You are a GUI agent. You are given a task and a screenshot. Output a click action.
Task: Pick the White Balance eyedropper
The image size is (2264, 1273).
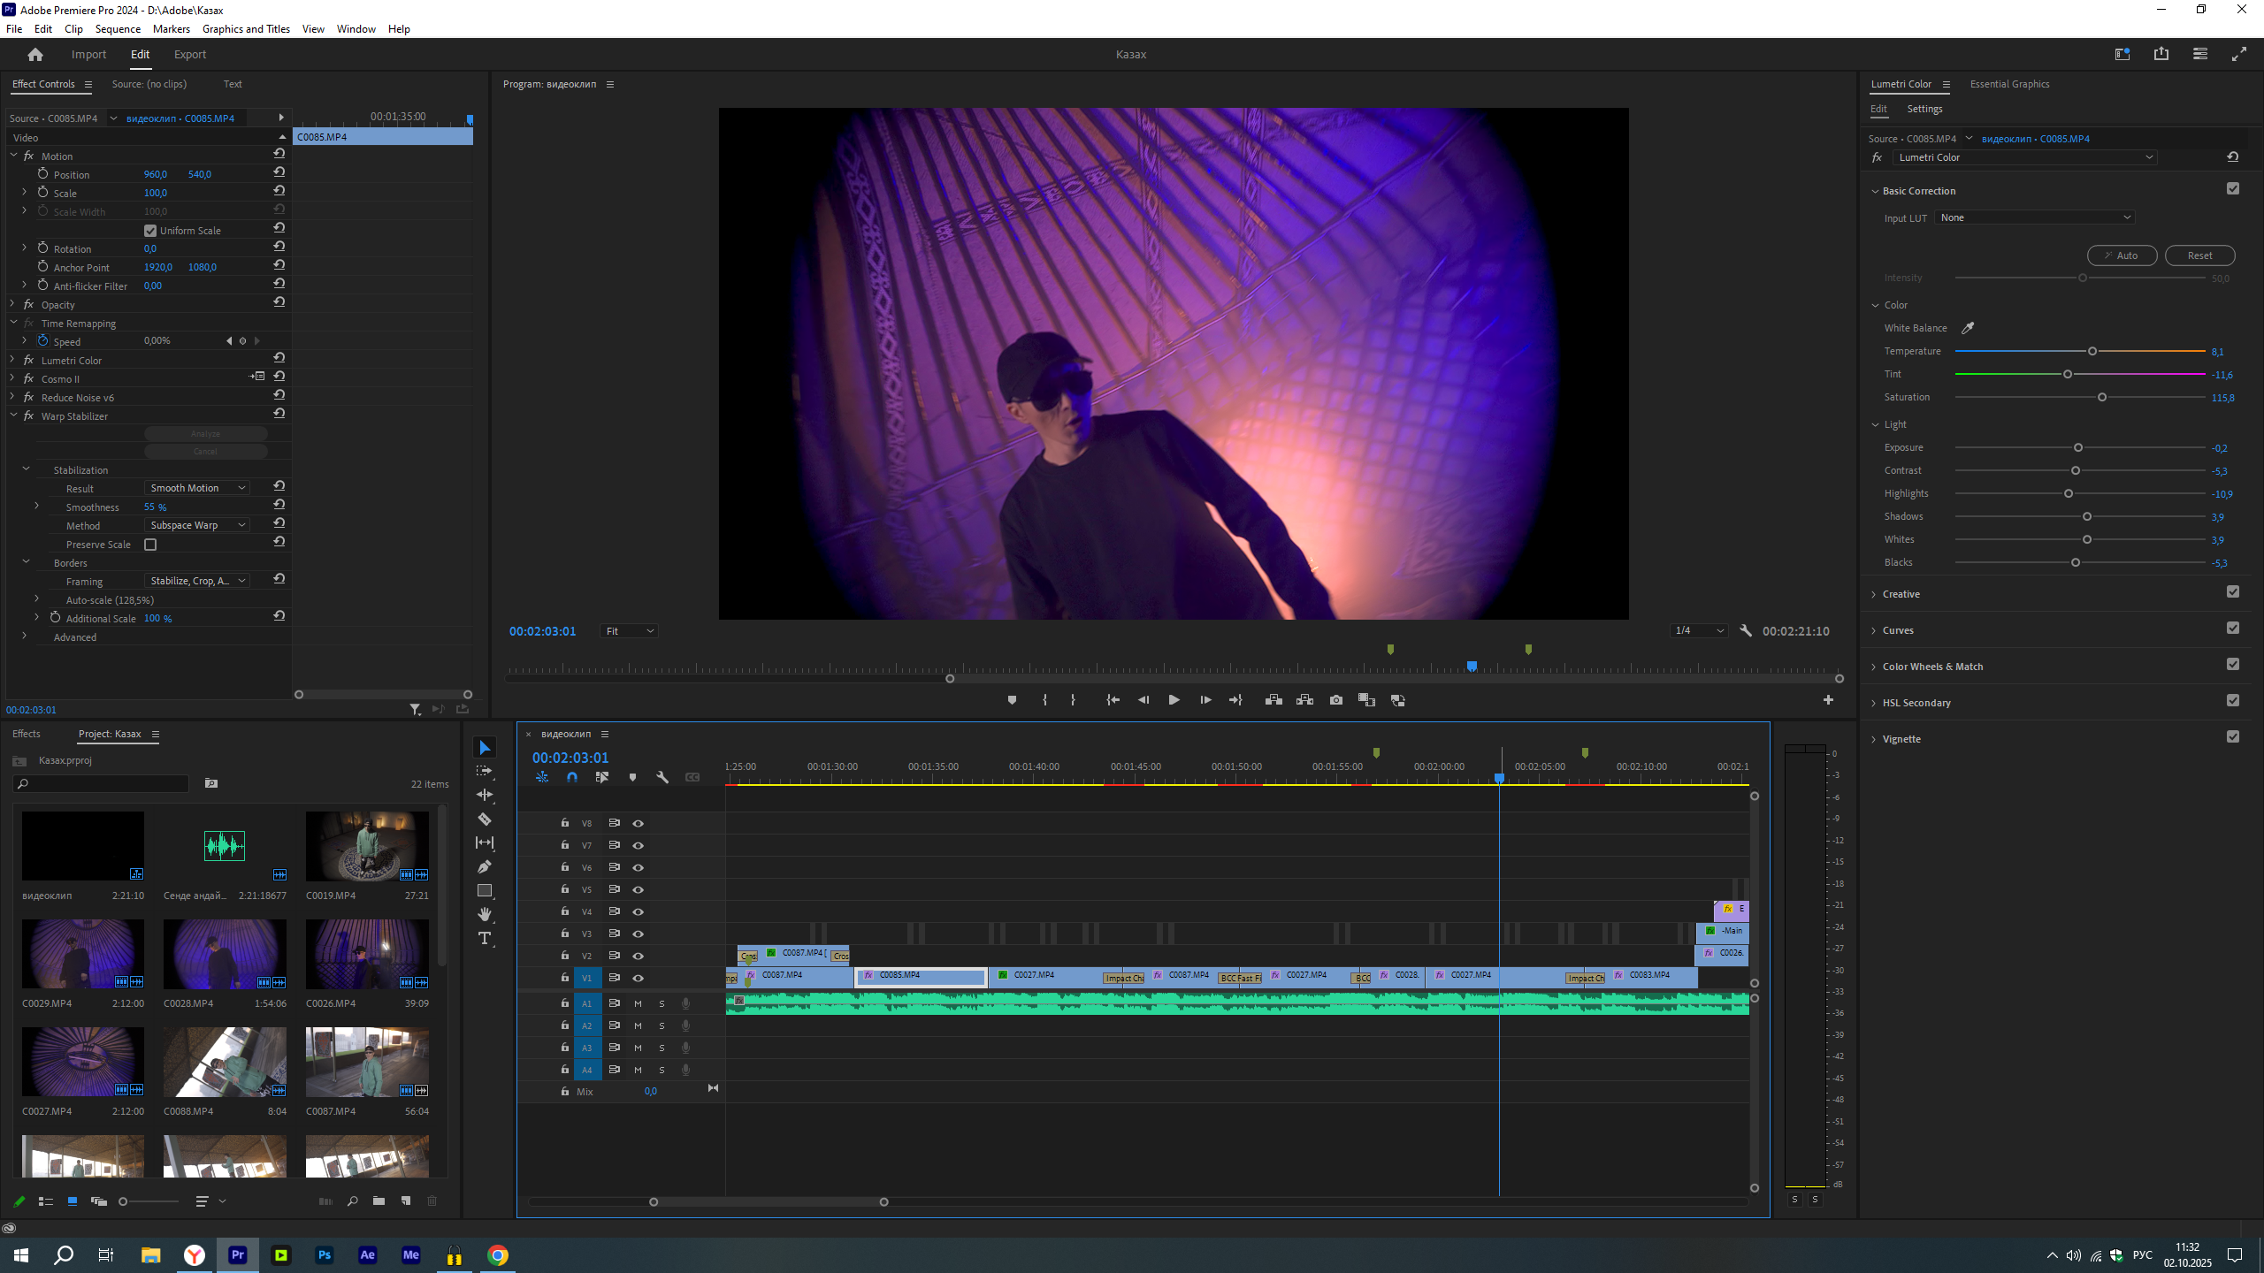click(x=1968, y=328)
